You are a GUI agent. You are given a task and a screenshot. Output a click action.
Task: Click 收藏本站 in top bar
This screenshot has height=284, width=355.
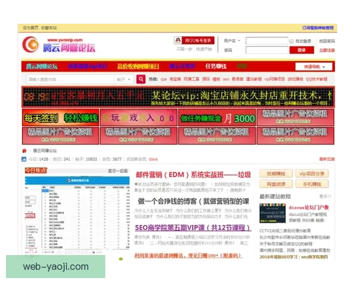click(49, 28)
